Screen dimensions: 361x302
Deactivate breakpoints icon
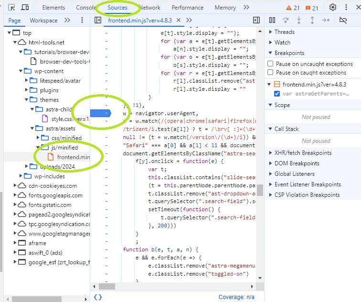point(343,20)
